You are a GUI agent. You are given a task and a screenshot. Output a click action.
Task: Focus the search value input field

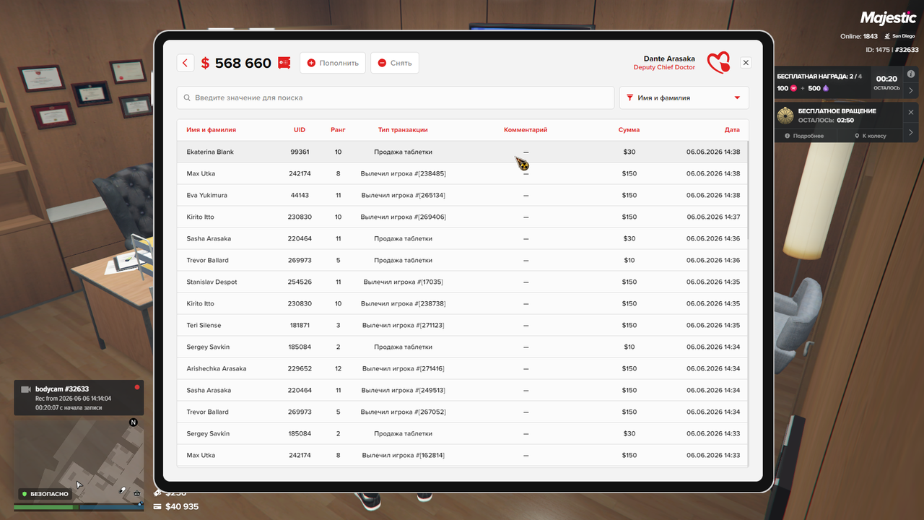tap(396, 97)
